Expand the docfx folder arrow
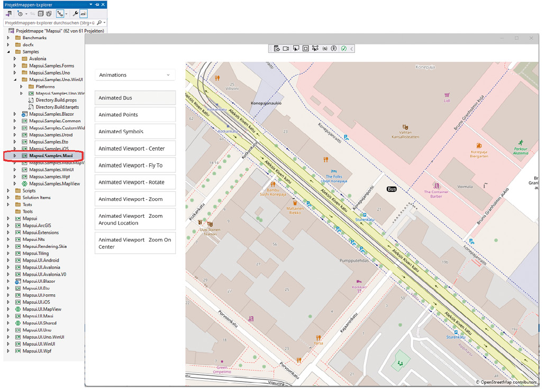This screenshot has height=391, width=546. [8, 44]
